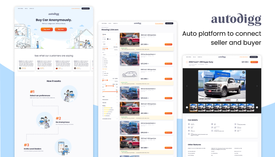Tick the unchecked New checkbox in the filters
The height and width of the screenshot is (157, 275).
pos(103,39)
